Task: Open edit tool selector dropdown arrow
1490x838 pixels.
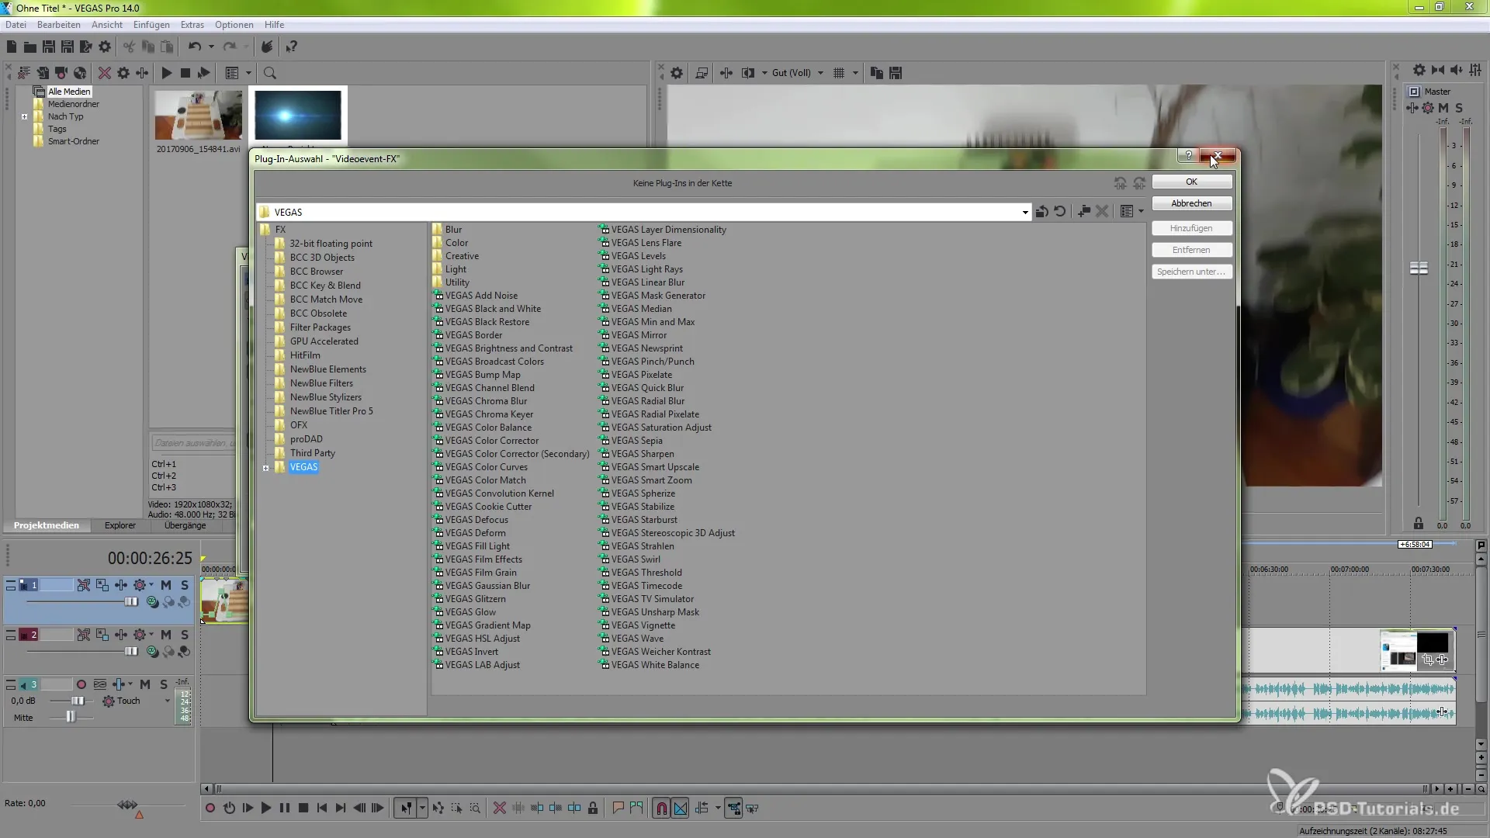Action: click(x=422, y=808)
